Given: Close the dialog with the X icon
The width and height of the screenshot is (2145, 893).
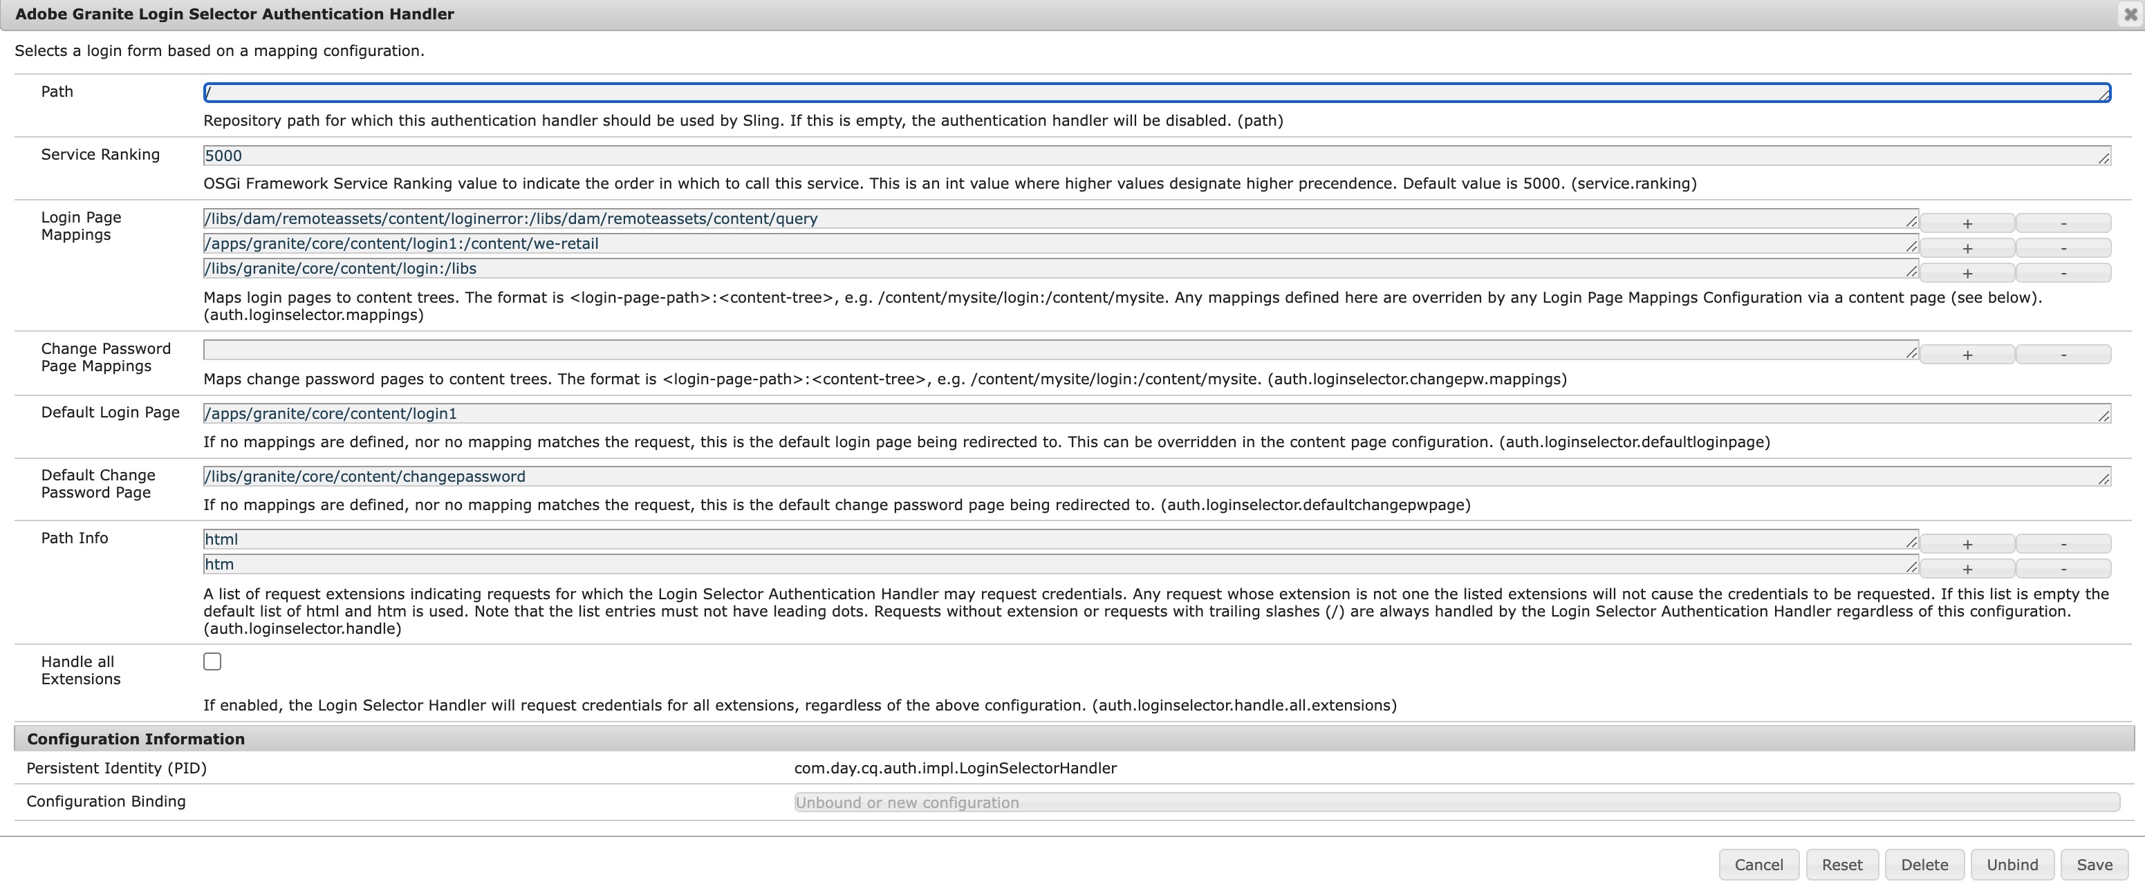Looking at the screenshot, I should tap(2130, 14).
